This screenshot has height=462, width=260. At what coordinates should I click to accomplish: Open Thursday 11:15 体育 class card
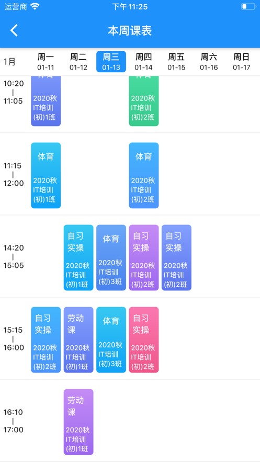pyautogui.click(x=144, y=176)
